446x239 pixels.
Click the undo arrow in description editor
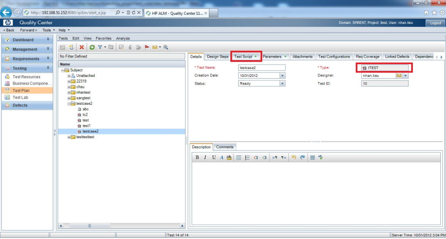[294, 157]
